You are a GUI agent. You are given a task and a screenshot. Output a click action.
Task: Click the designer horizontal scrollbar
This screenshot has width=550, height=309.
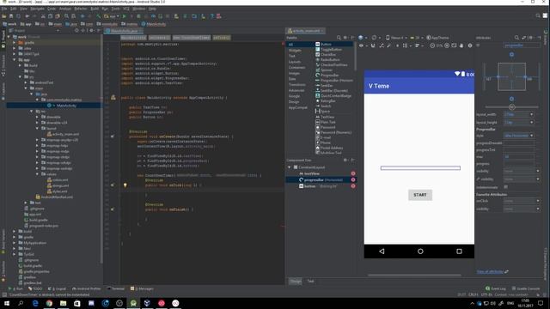414,275
